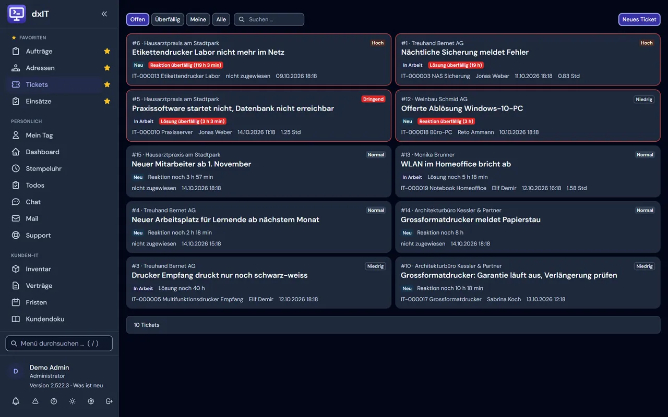Create a ticket with Neues Ticket button
This screenshot has height=417, width=668.
639,19
